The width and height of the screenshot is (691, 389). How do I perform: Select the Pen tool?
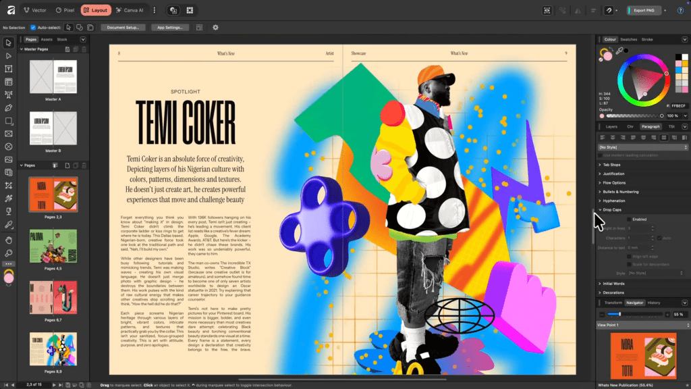(9, 107)
